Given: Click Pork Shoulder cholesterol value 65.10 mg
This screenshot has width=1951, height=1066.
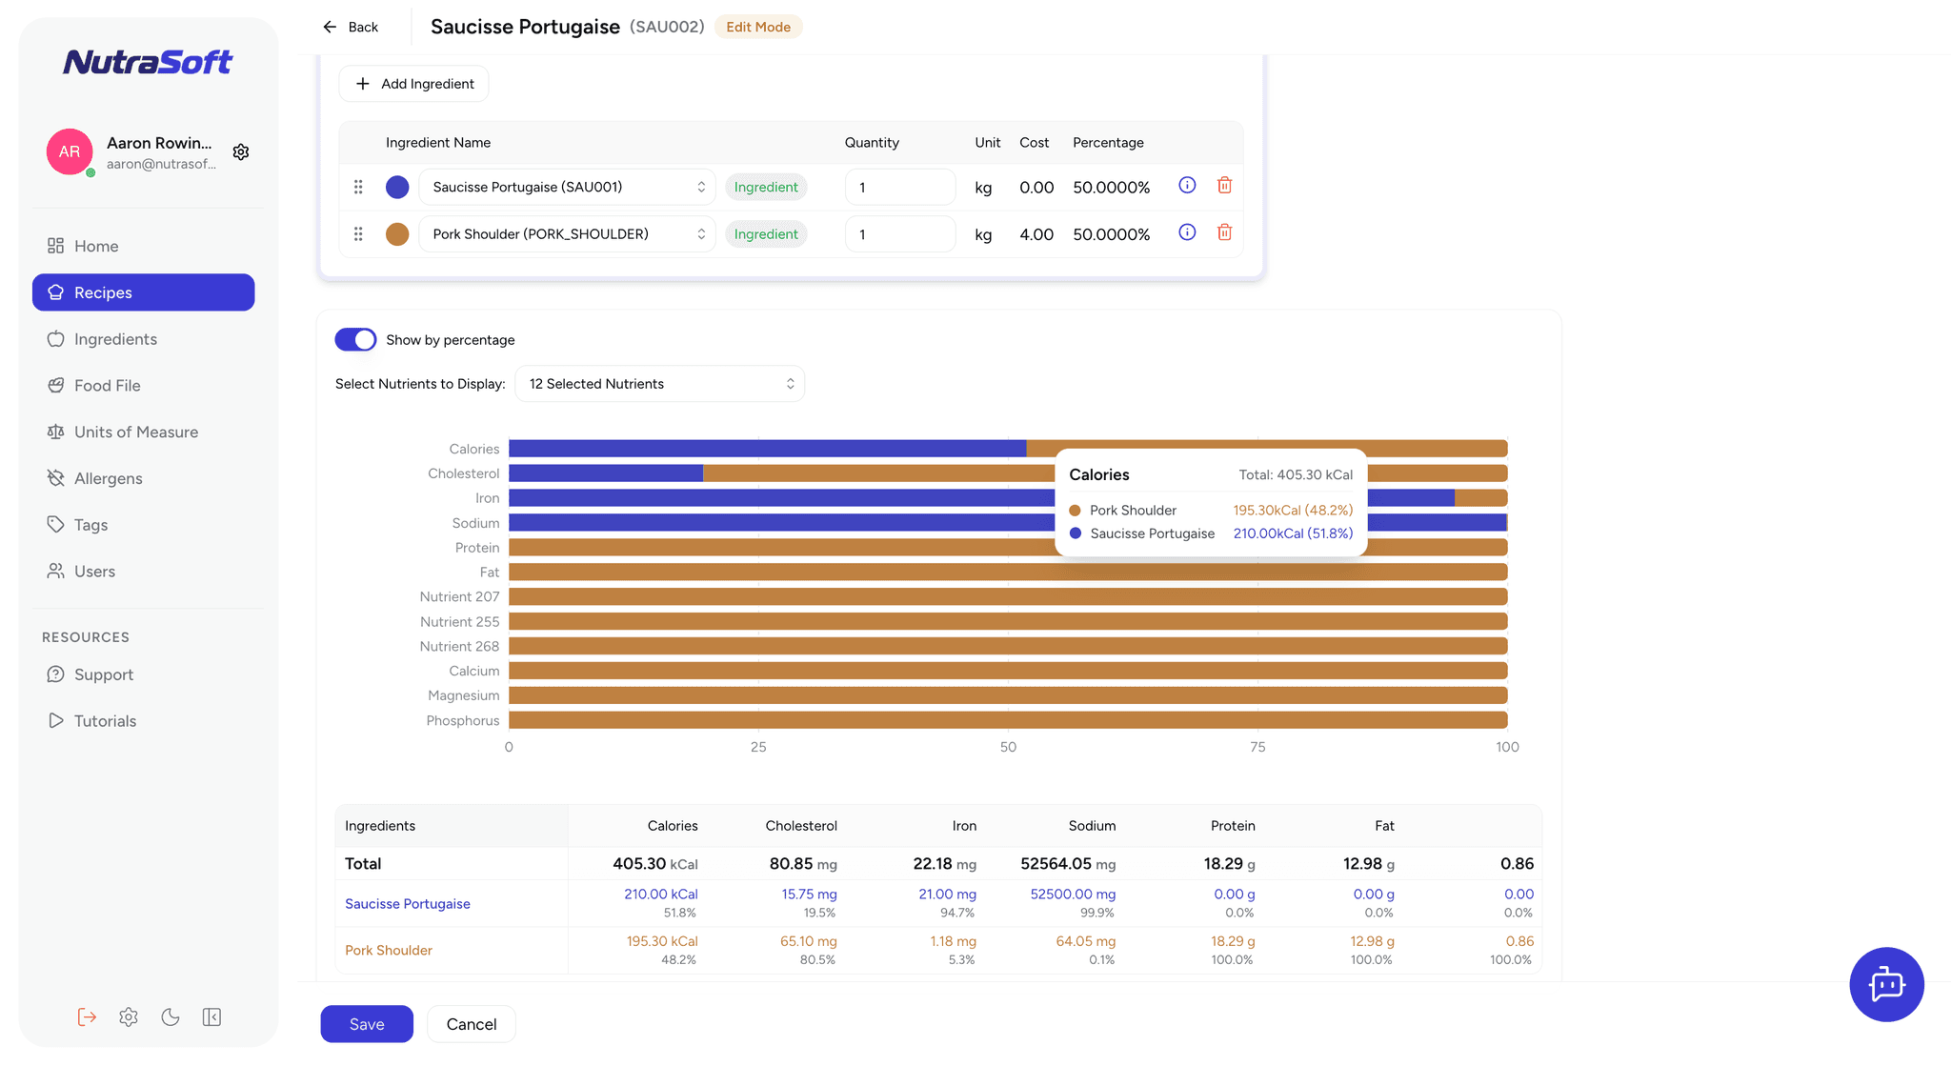Looking at the screenshot, I should pyautogui.click(x=809, y=941).
